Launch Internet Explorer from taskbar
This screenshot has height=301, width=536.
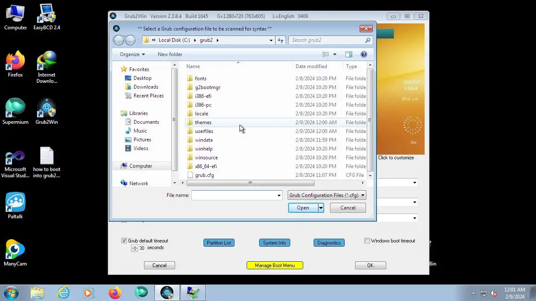63,293
